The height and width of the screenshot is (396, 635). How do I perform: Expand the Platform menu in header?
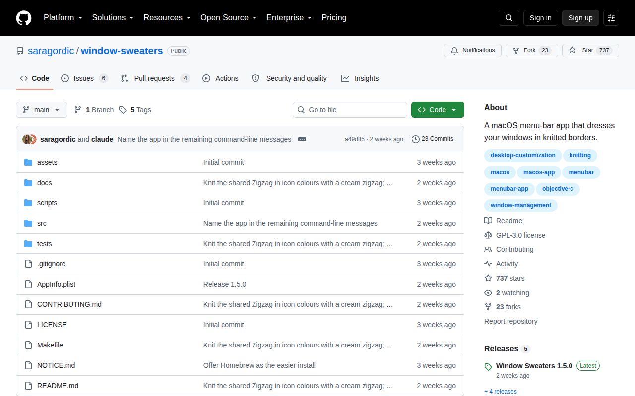63,18
